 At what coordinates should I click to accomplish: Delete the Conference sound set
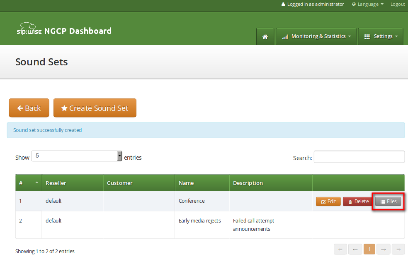[x=358, y=201]
